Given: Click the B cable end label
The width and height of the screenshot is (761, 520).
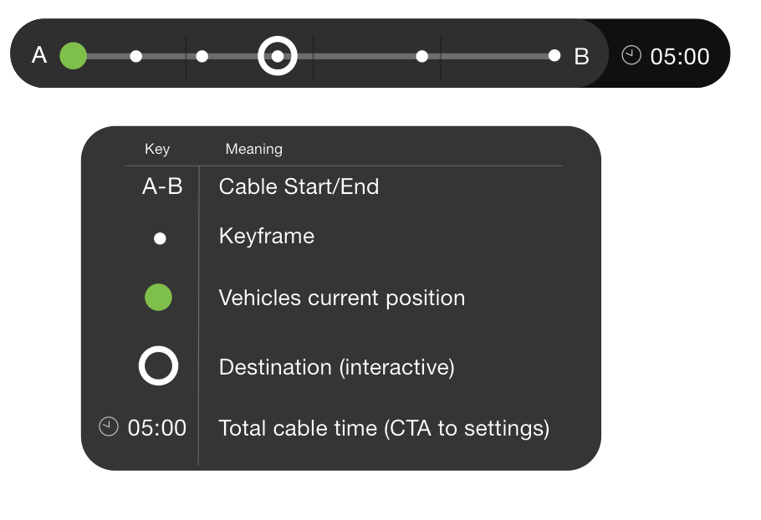Looking at the screenshot, I should click(581, 56).
